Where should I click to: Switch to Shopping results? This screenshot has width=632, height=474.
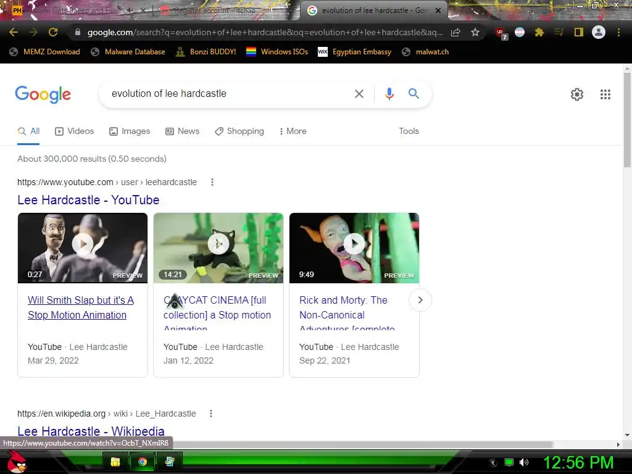(x=239, y=131)
